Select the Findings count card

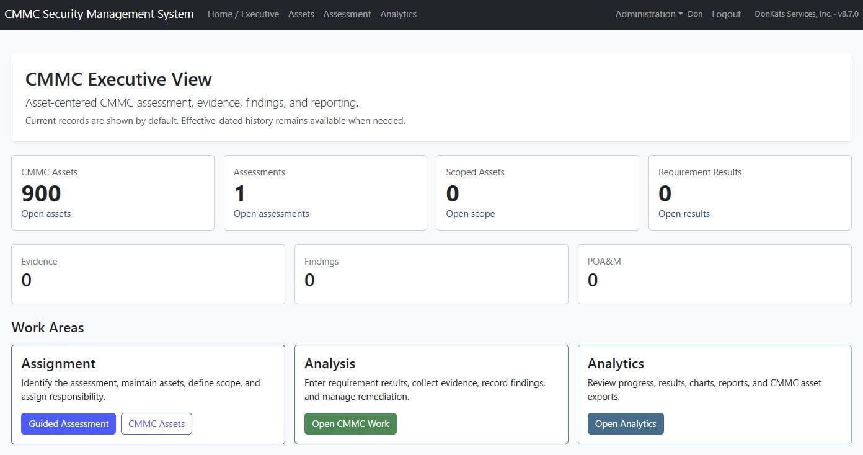(431, 274)
